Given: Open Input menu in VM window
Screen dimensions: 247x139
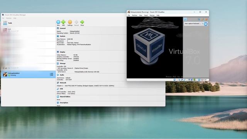Looking at the screenshot, I should point(146,15).
